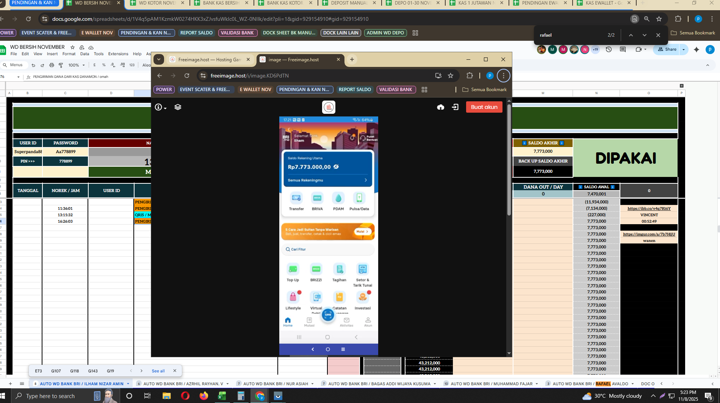Viewport: 720px width, 403px height.
Task: Open ADMIN WD DEPO bookmark in the Sheets window
Action: point(385,33)
